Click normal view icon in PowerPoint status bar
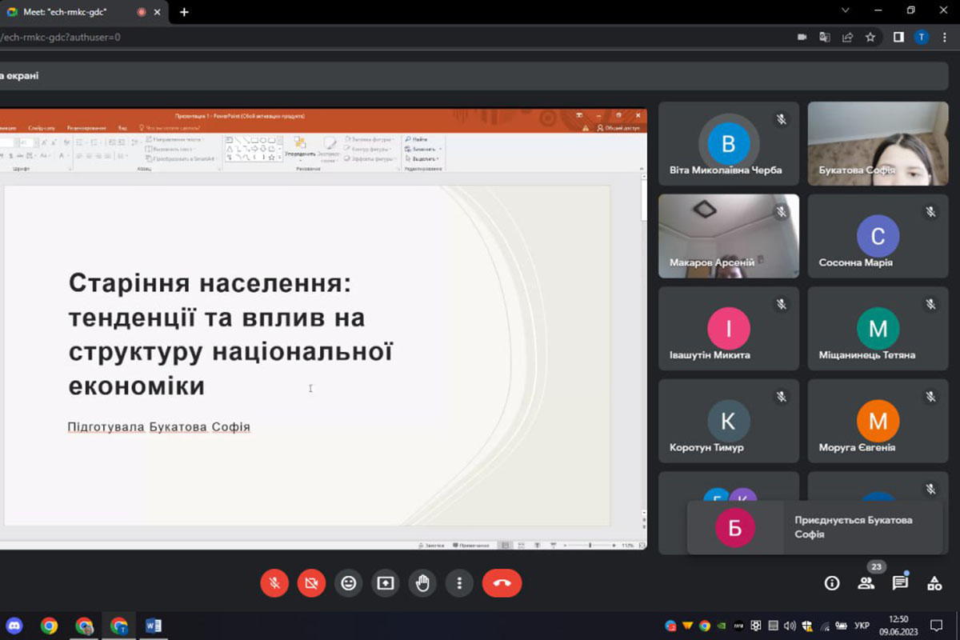 504,546
